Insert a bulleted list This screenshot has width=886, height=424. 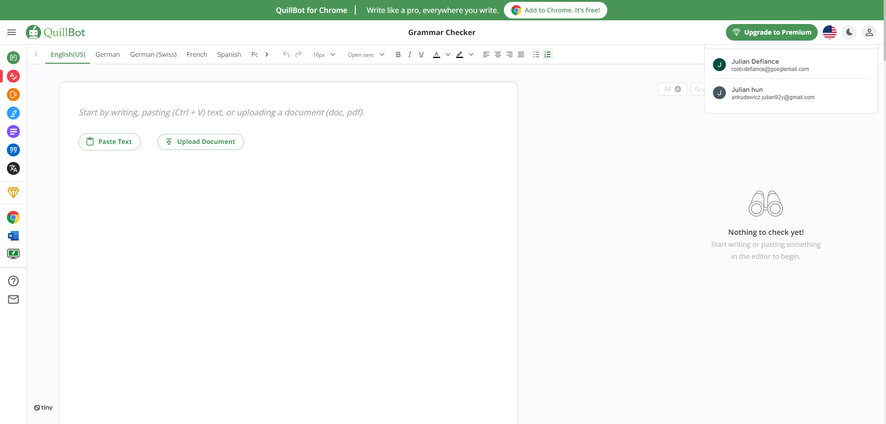click(536, 54)
